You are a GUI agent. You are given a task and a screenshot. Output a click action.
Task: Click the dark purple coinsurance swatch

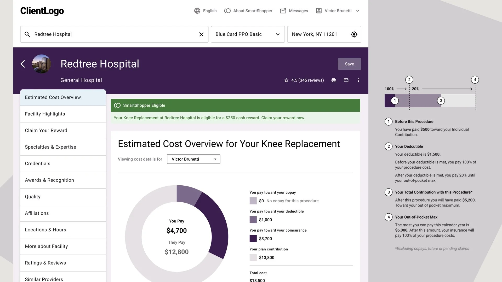[253, 239]
